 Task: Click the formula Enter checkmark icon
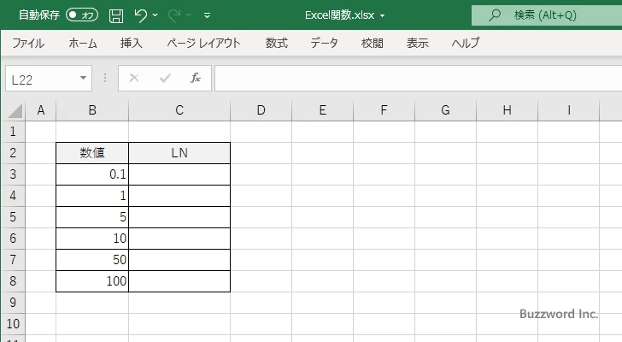[x=165, y=78]
